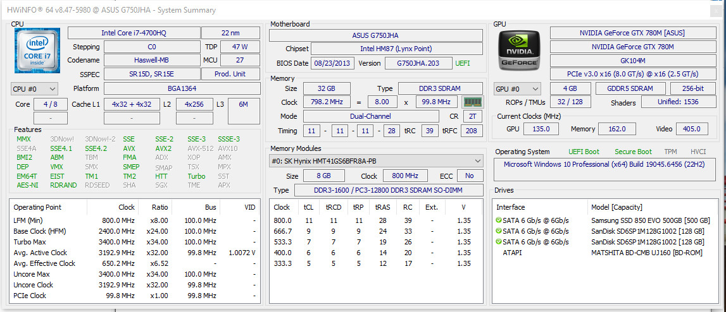Select the Avg. Effective Clock row
726x312 pixels.
click(x=134, y=263)
